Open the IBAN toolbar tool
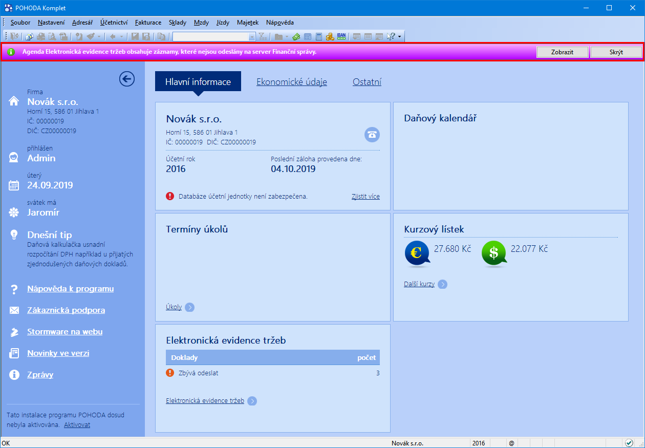 pos(341,36)
